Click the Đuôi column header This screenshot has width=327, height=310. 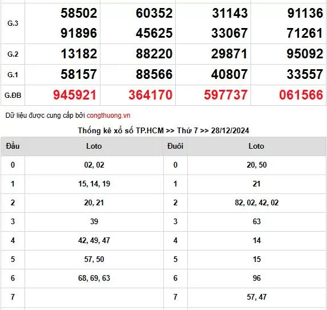tap(175, 146)
